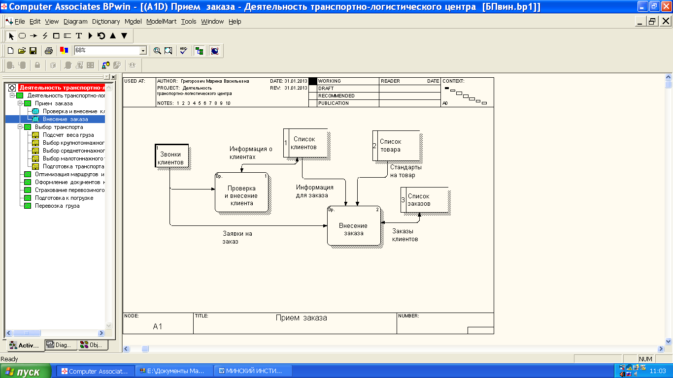673x378 pixels.
Task: Select Внесение заказа tree item
Action: pos(66,119)
